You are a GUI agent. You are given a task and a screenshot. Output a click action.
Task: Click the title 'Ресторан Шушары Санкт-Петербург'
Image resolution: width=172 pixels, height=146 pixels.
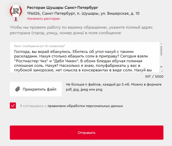[63, 8]
